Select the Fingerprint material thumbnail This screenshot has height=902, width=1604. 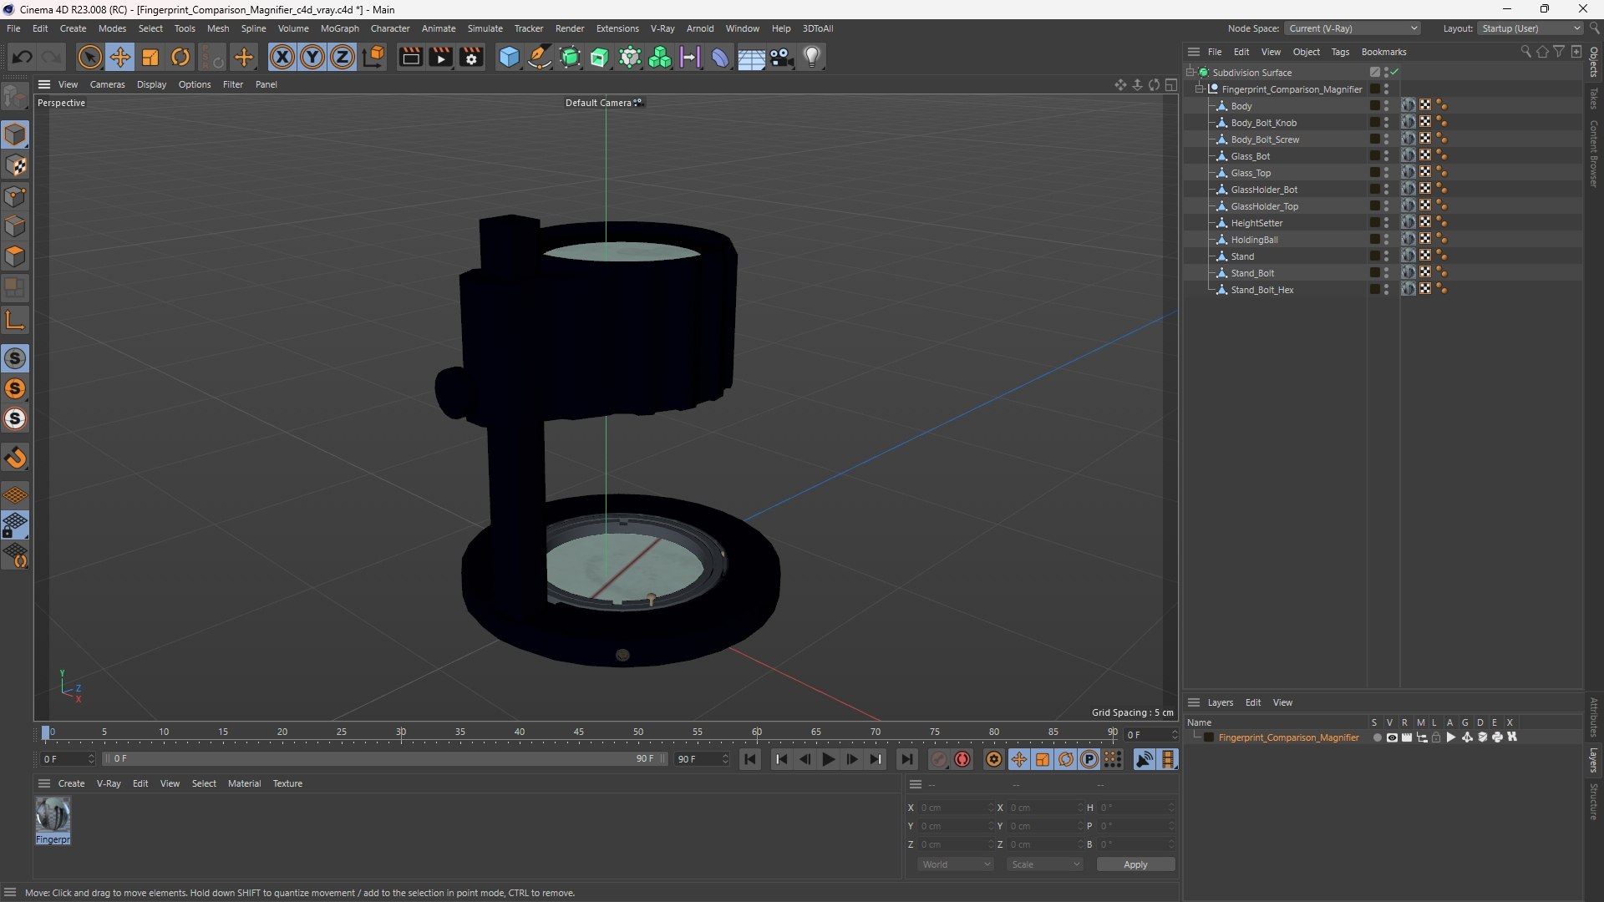click(53, 814)
